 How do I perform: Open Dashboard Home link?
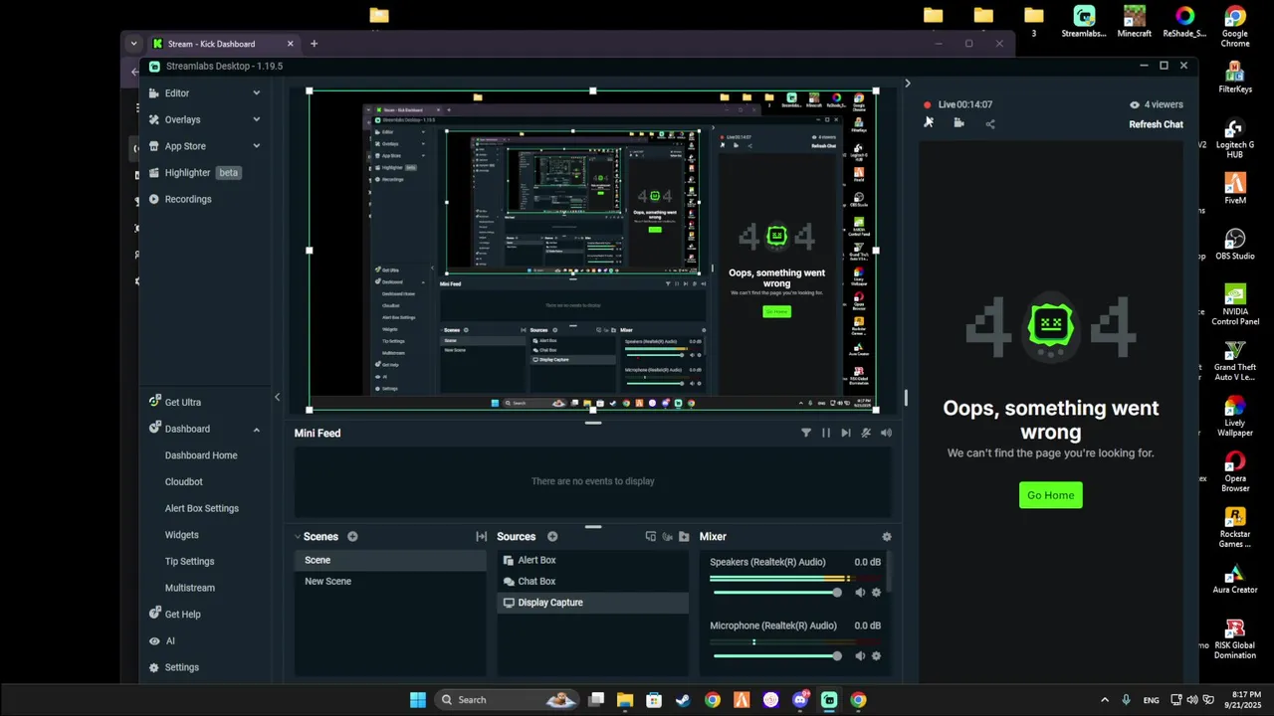click(x=201, y=455)
